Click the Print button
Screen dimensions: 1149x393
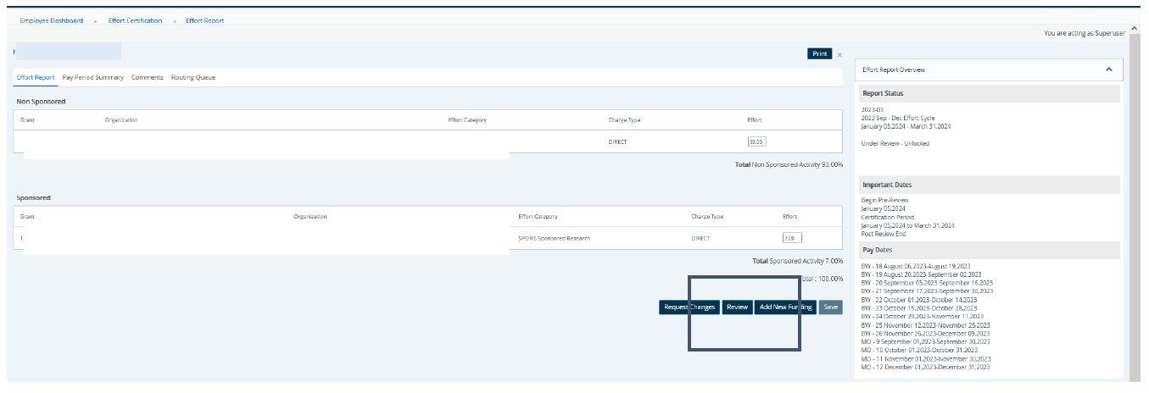(820, 53)
